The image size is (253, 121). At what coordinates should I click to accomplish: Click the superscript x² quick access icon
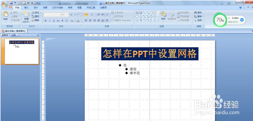28,3
